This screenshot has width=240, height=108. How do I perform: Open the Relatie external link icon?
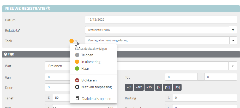coord(18,30)
